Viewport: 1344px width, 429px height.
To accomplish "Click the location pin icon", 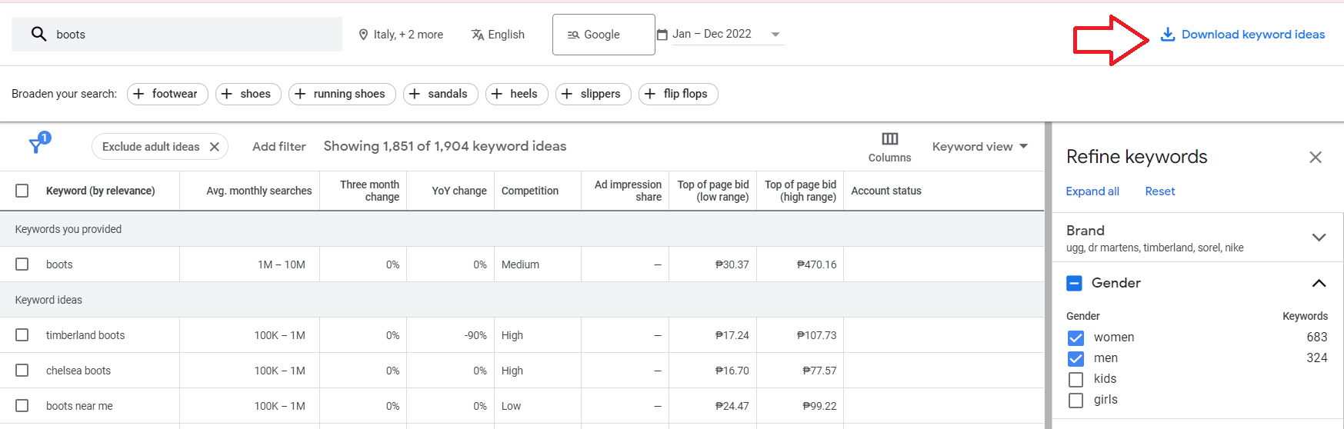I will pos(364,35).
